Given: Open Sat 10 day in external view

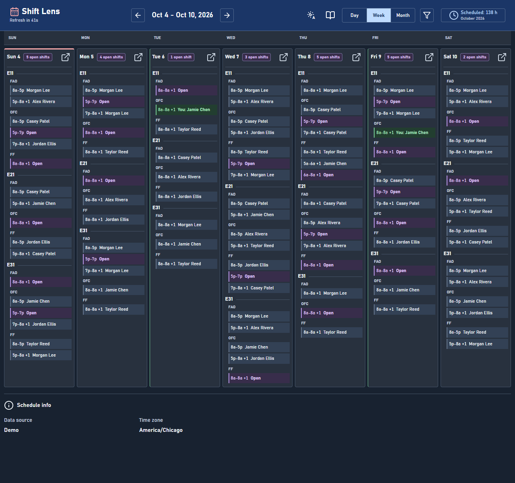Looking at the screenshot, I should [502, 57].
